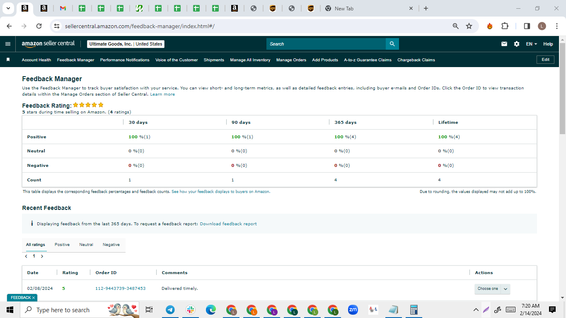The image size is (566, 318).
Task: Open the Windows notification center
Action: [x=552, y=310]
